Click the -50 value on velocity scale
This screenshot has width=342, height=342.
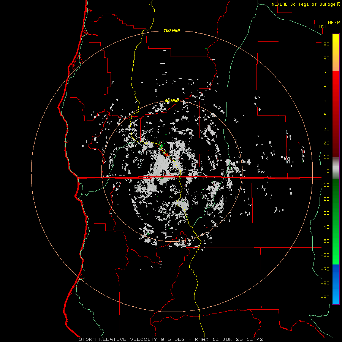click(x=325, y=241)
